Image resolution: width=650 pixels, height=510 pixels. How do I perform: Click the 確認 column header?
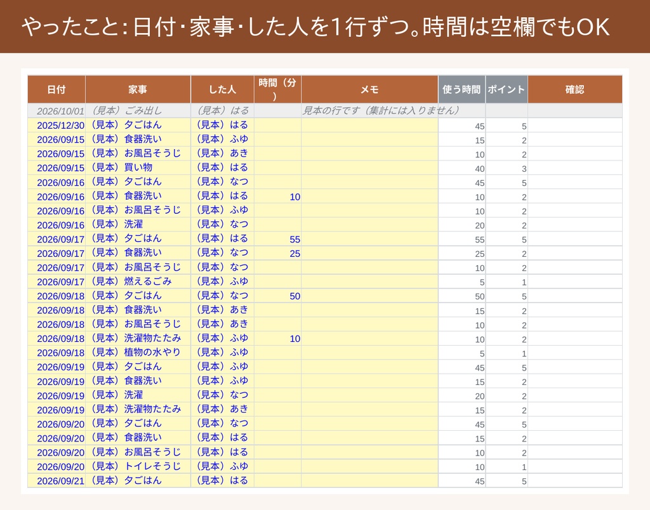(x=574, y=89)
